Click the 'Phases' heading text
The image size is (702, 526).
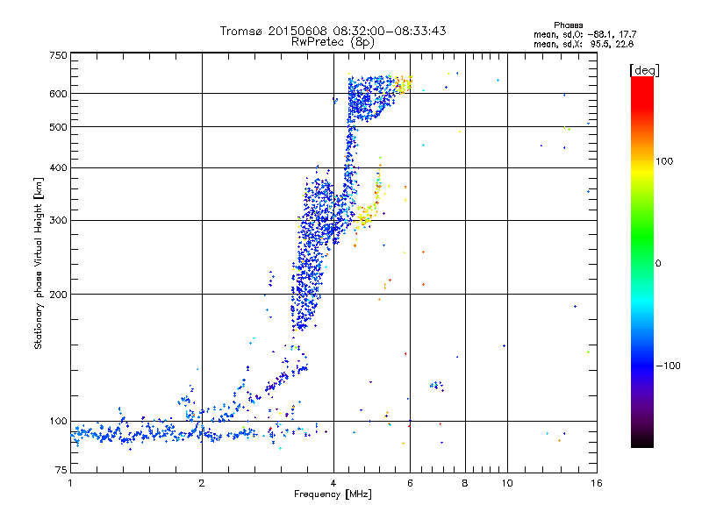(568, 25)
